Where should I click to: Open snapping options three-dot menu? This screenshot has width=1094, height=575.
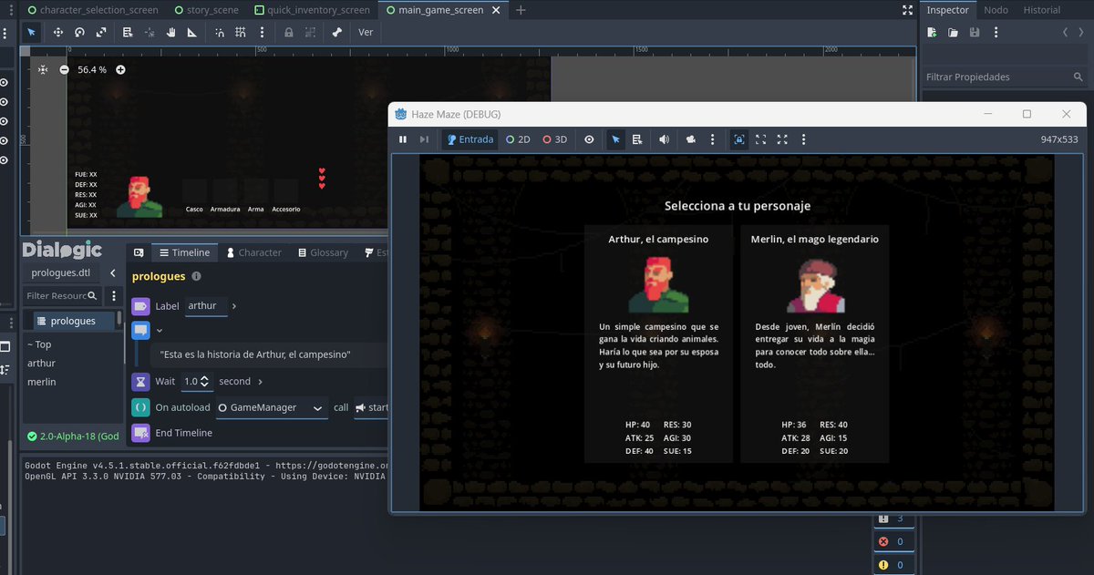click(262, 32)
